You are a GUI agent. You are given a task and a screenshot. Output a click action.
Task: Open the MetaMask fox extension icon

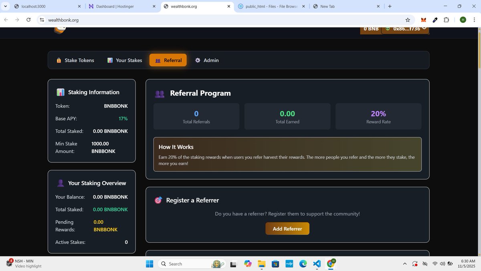pos(422,20)
